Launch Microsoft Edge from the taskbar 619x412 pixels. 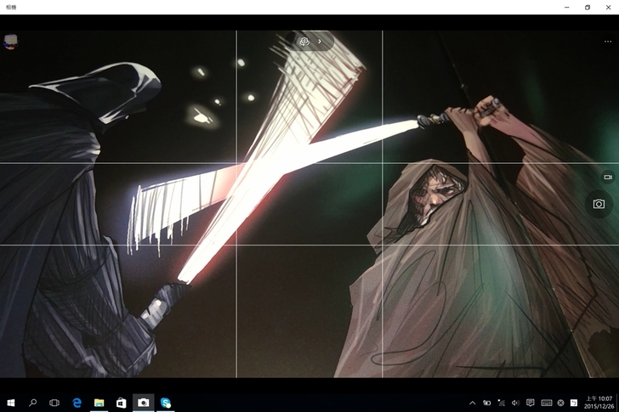77,402
